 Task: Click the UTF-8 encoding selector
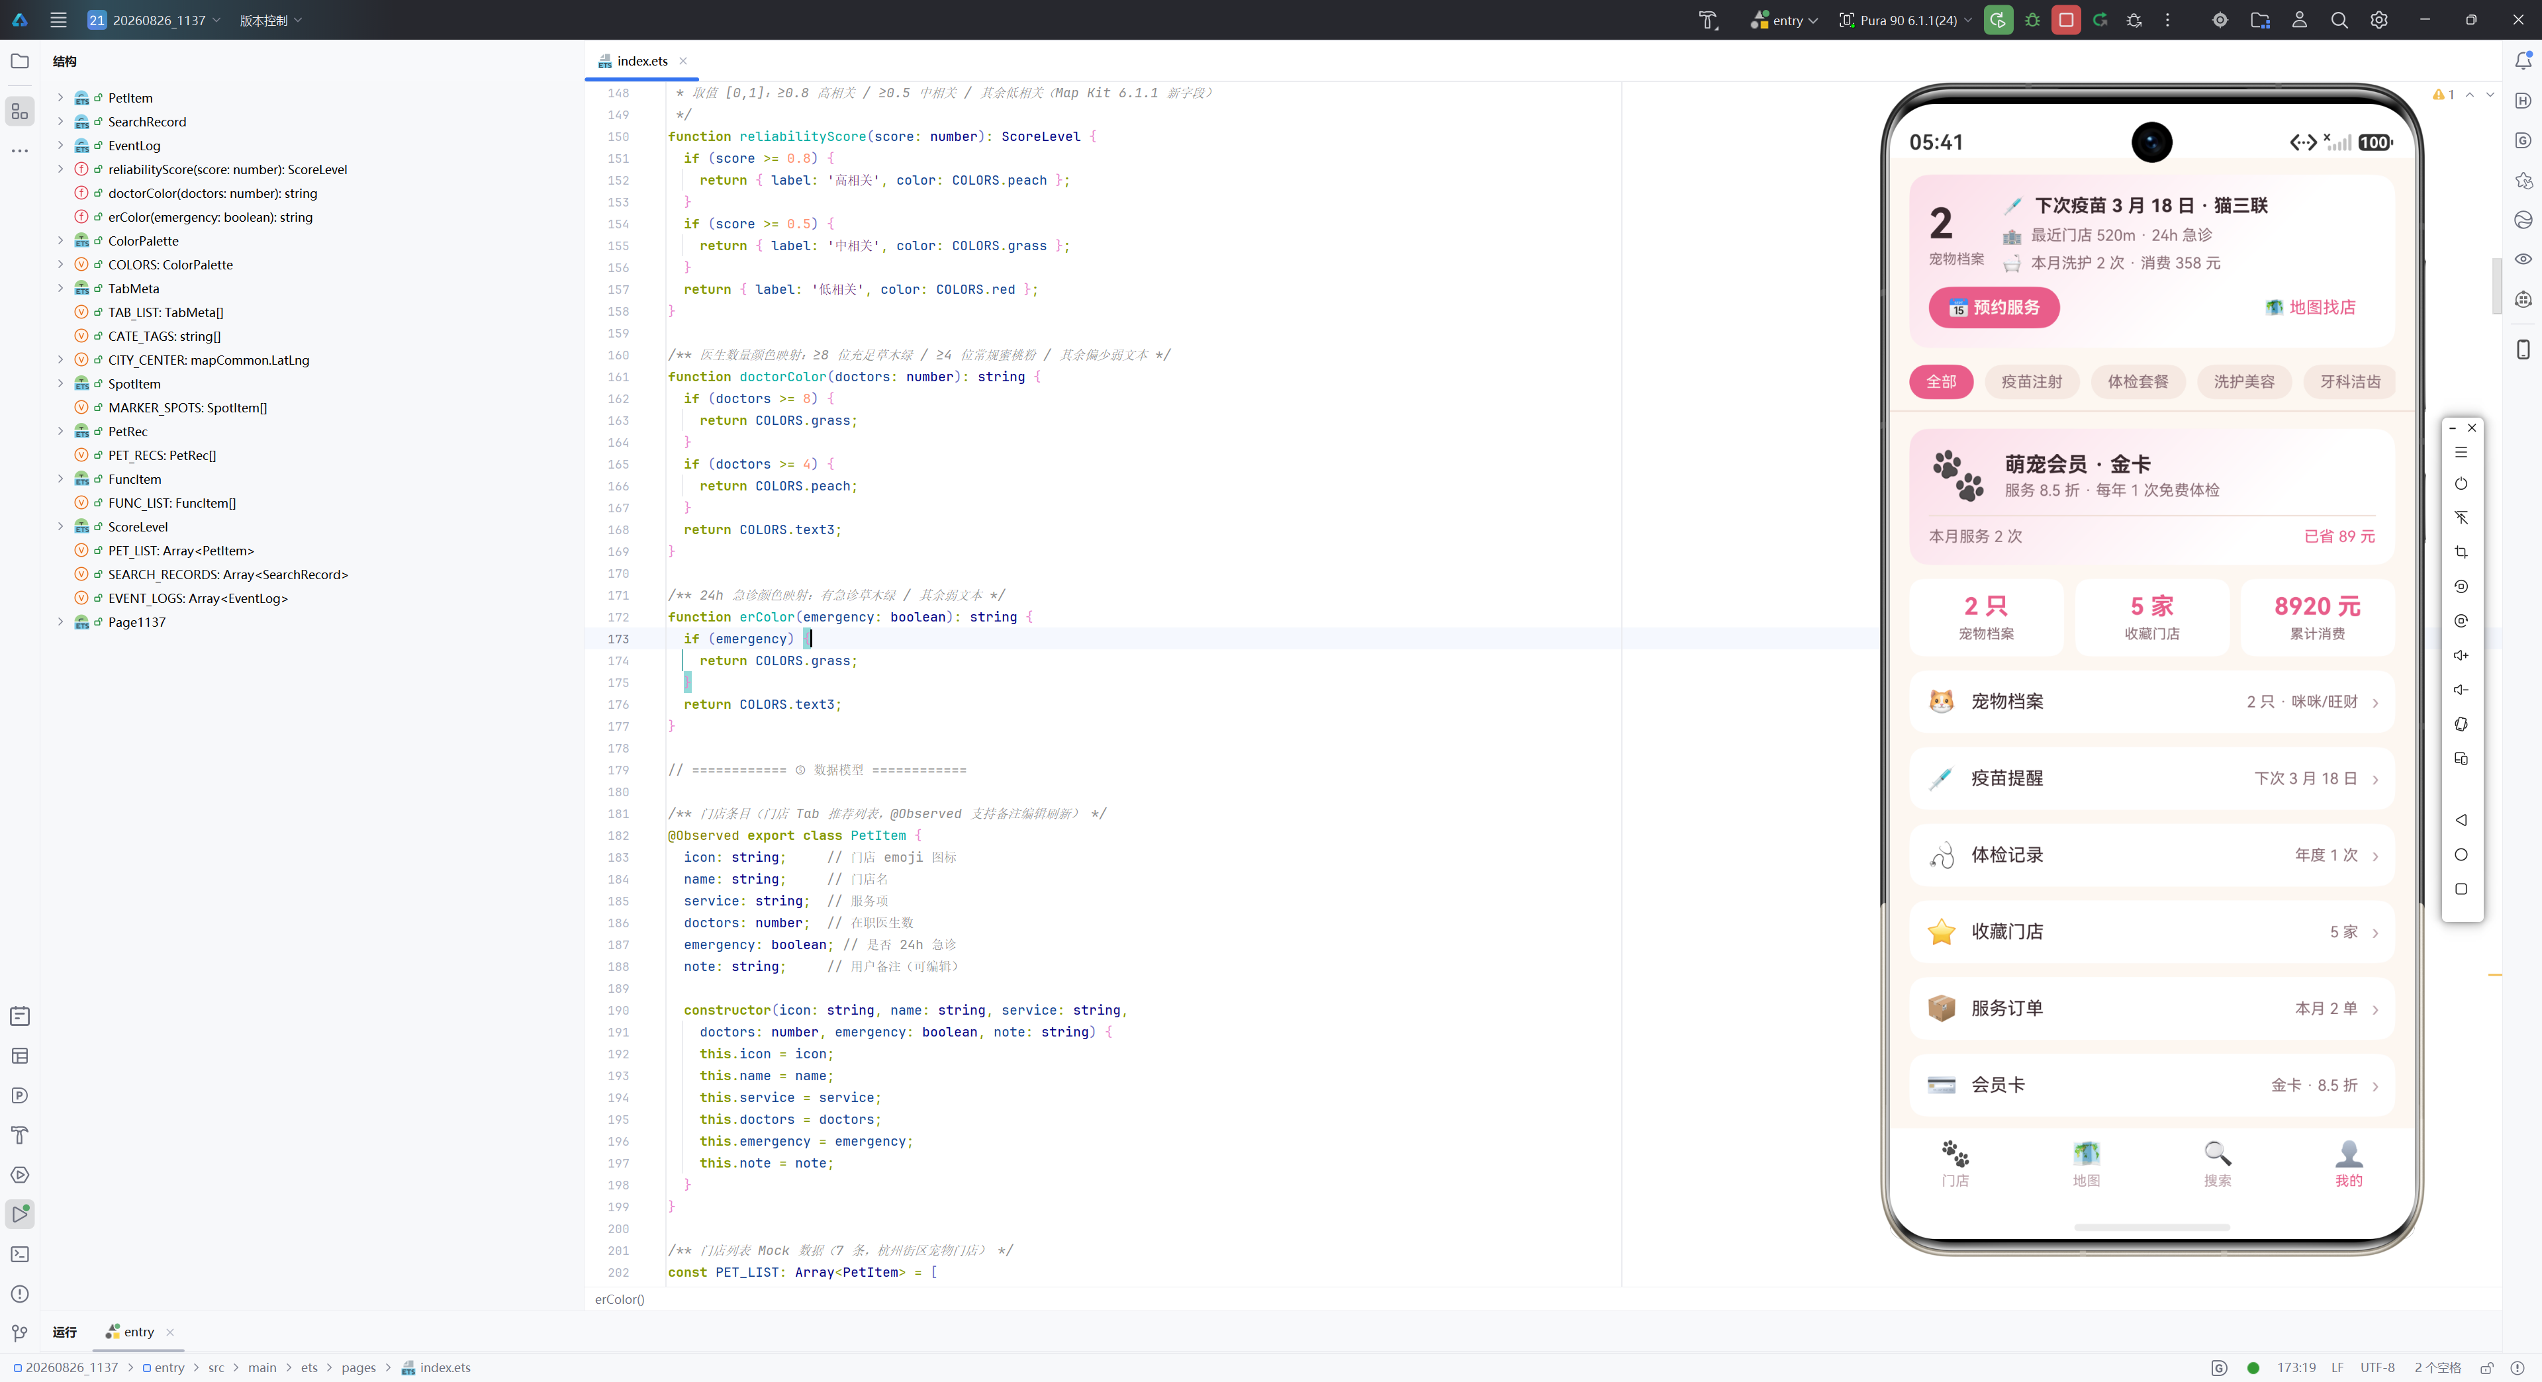[2377, 1367]
